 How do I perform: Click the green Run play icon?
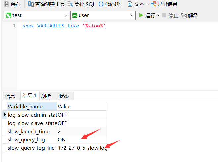[141, 15]
